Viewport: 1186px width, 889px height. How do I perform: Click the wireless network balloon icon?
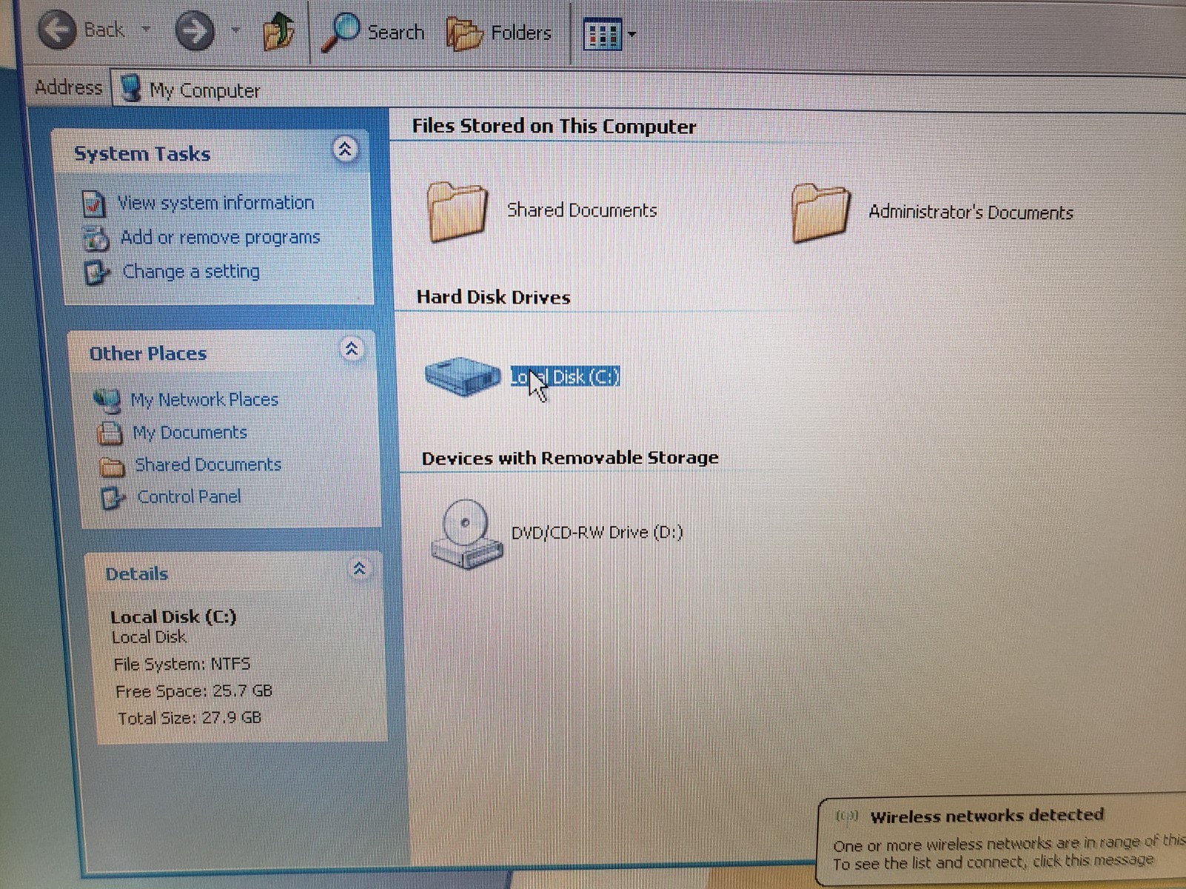[x=847, y=816]
